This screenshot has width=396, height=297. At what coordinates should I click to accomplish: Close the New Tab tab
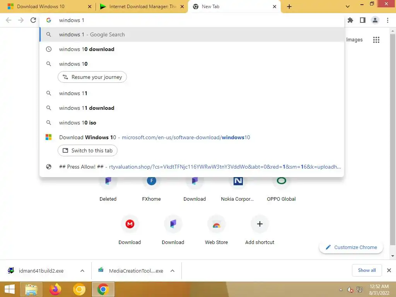(x=275, y=7)
